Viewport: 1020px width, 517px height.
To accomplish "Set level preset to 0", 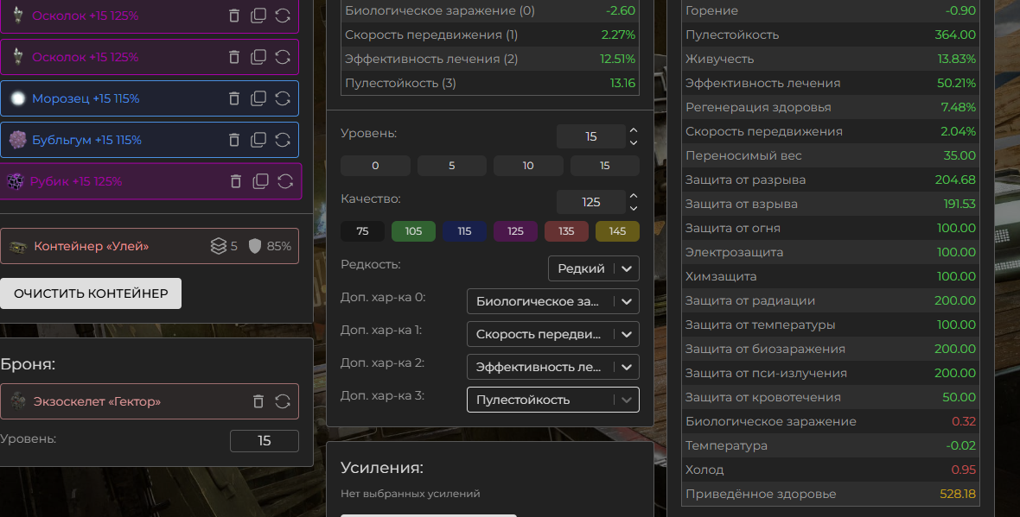I will point(375,166).
